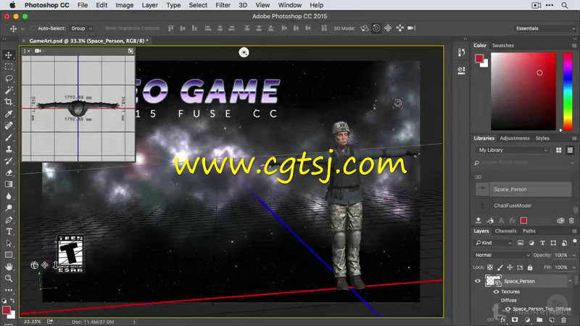The image size is (580, 326).
Task: Open the Auto-Select Group dropdown
Action: tap(81, 28)
